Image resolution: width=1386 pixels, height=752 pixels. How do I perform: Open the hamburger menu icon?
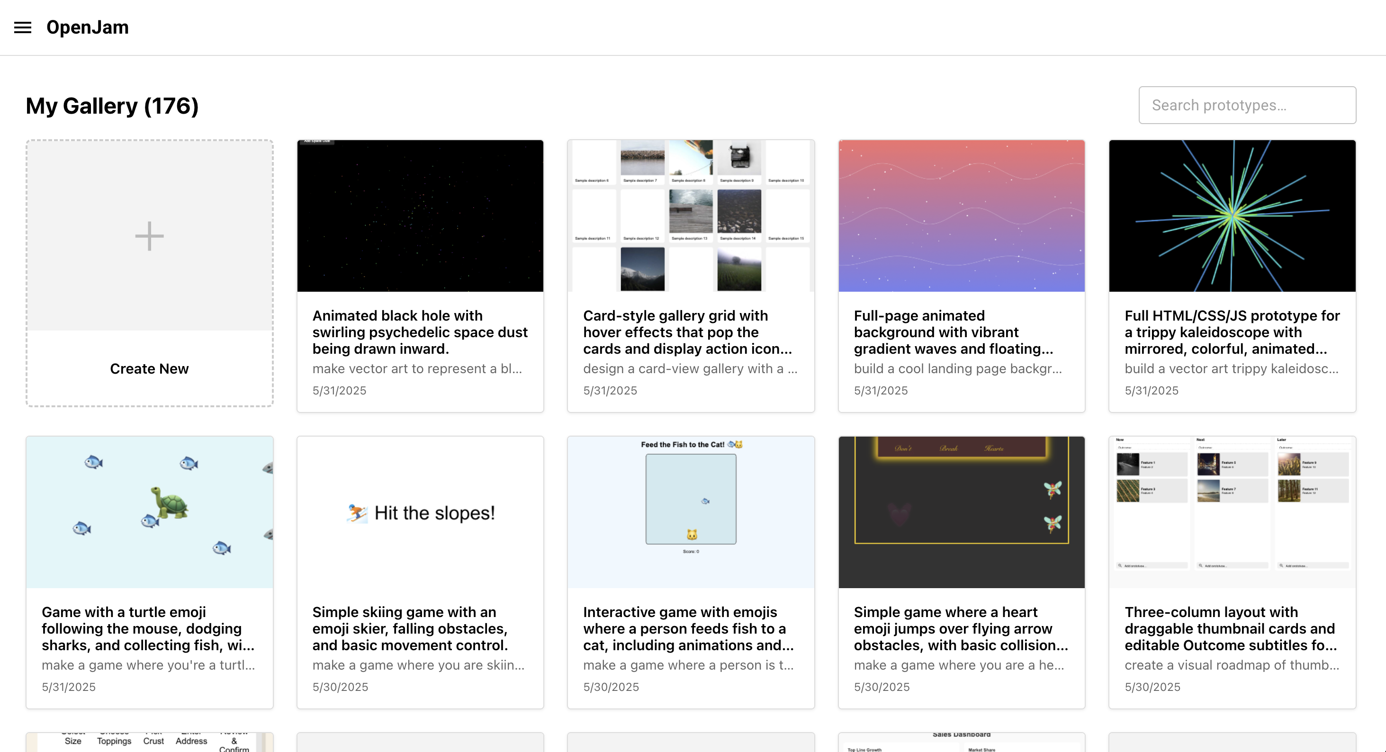23,27
